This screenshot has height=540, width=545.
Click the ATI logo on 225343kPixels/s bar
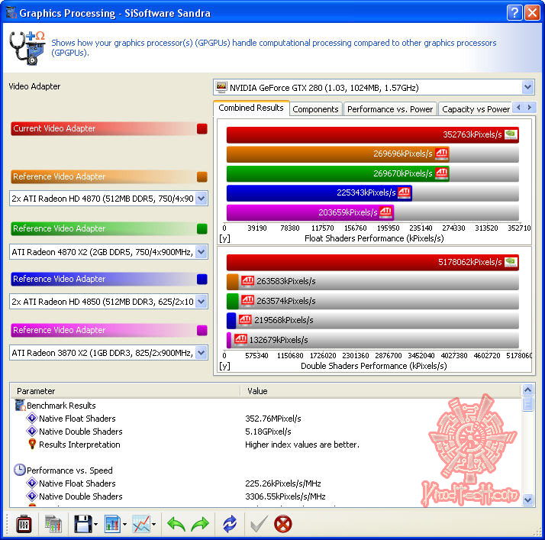(405, 192)
